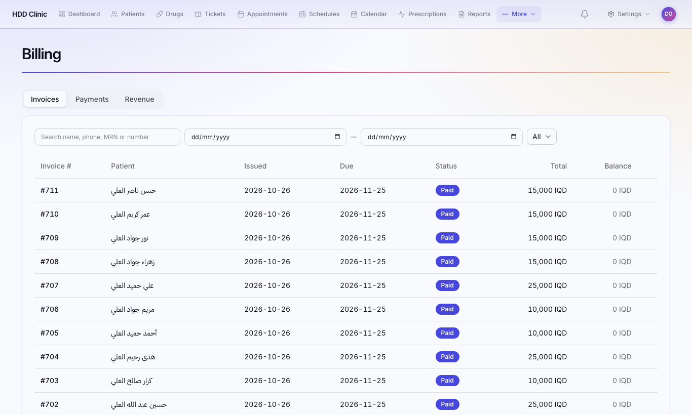View the Calendar page
This screenshot has width=692, height=415.
pyautogui.click(x=369, y=14)
